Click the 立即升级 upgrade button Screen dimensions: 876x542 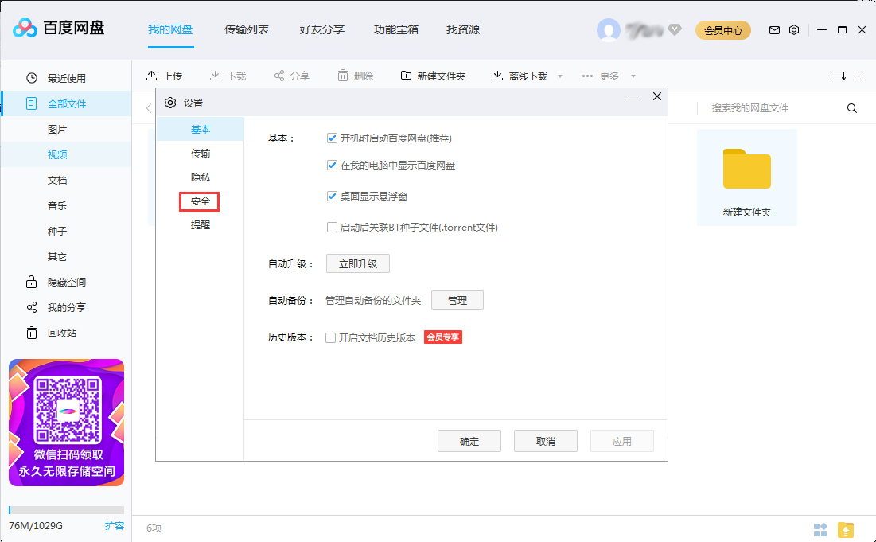coord(357,263)
